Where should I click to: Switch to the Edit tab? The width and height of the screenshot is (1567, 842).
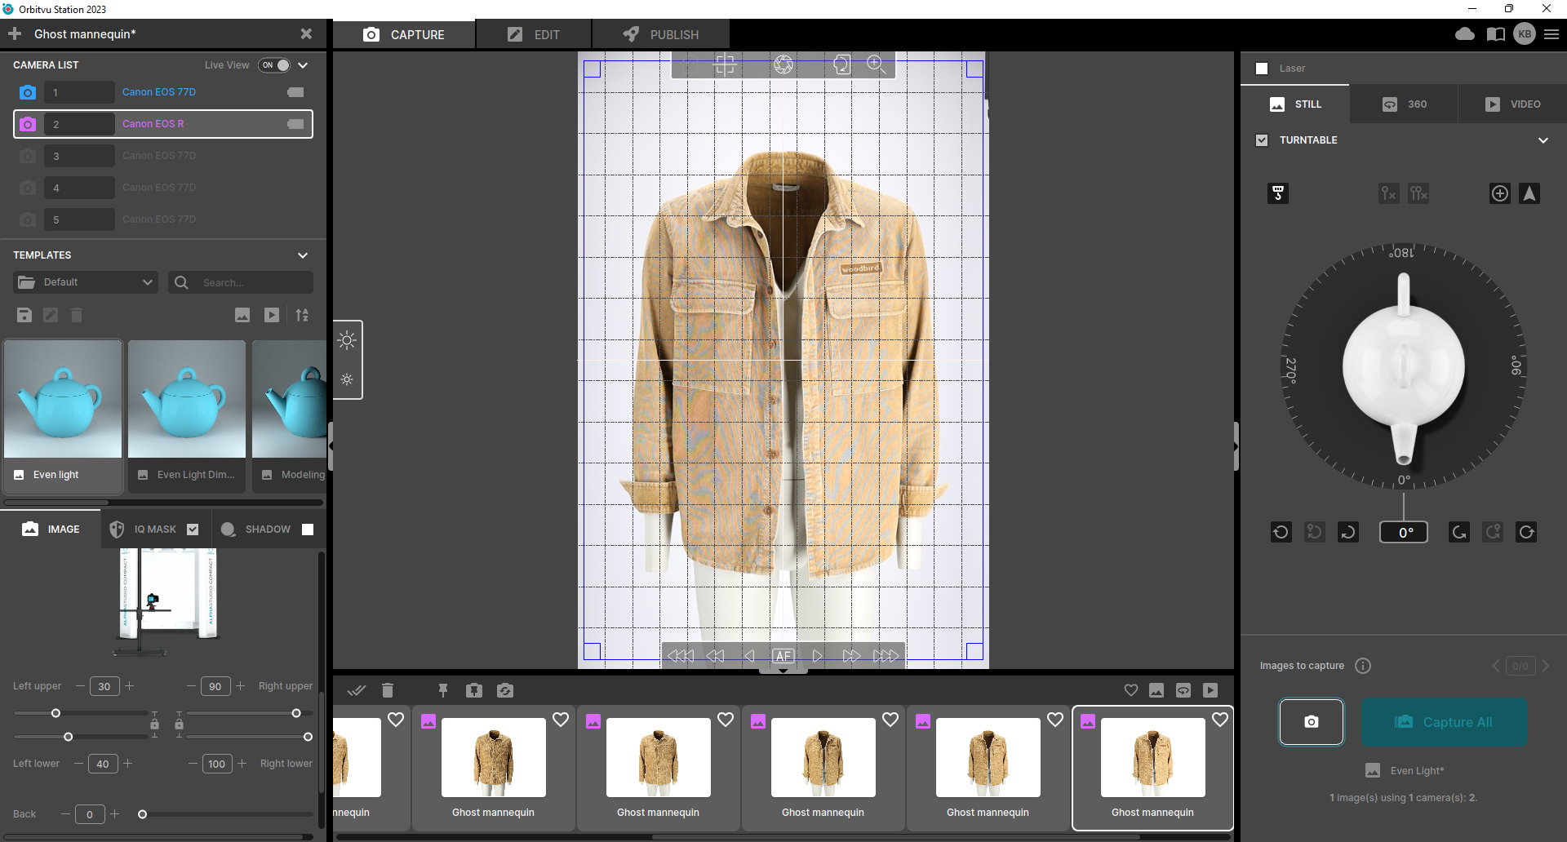tap(534, 35)
